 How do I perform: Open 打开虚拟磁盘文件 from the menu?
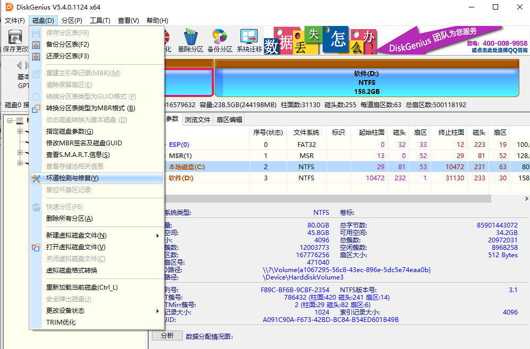pos(75,247)
